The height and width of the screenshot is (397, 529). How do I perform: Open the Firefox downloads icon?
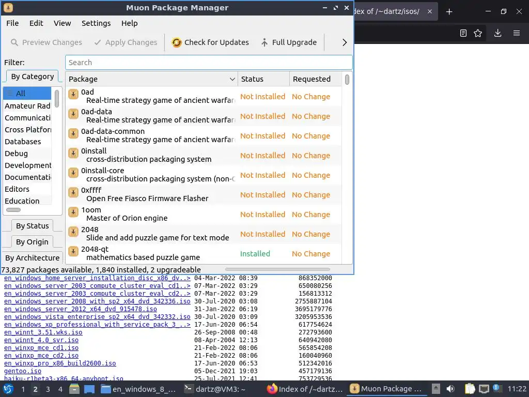497,33
